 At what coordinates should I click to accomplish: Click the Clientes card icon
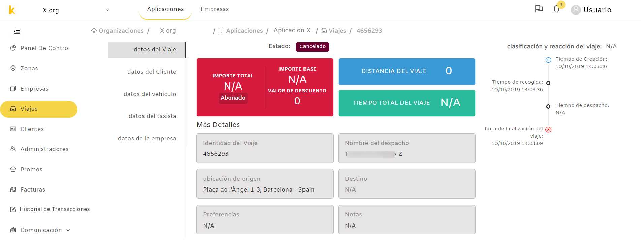[13, 129]
